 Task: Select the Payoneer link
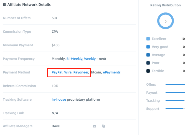coord(81,72)
